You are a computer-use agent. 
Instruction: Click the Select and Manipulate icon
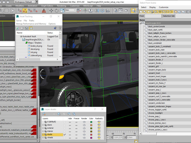point(85,11)
